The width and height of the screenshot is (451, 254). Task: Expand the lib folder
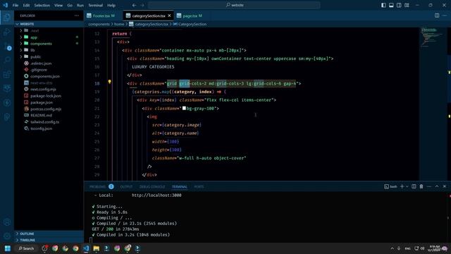click(49, 50)
